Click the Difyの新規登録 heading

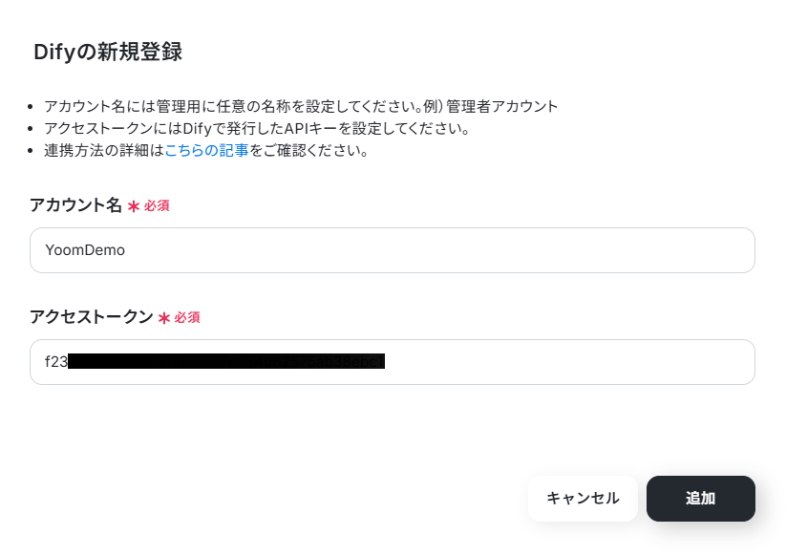point(108,52)
